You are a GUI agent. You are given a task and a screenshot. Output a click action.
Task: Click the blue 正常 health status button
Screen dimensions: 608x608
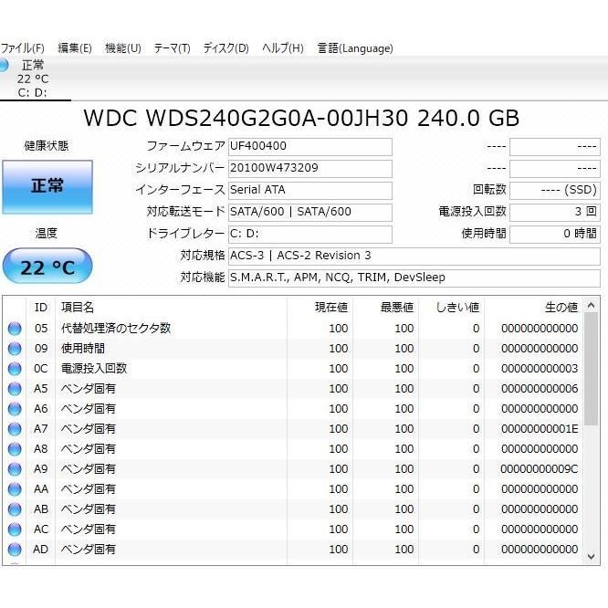(x=47, y=187)
